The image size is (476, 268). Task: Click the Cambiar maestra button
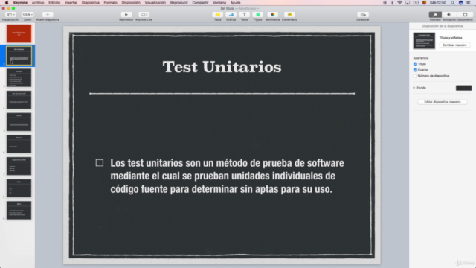click(454, 45)
